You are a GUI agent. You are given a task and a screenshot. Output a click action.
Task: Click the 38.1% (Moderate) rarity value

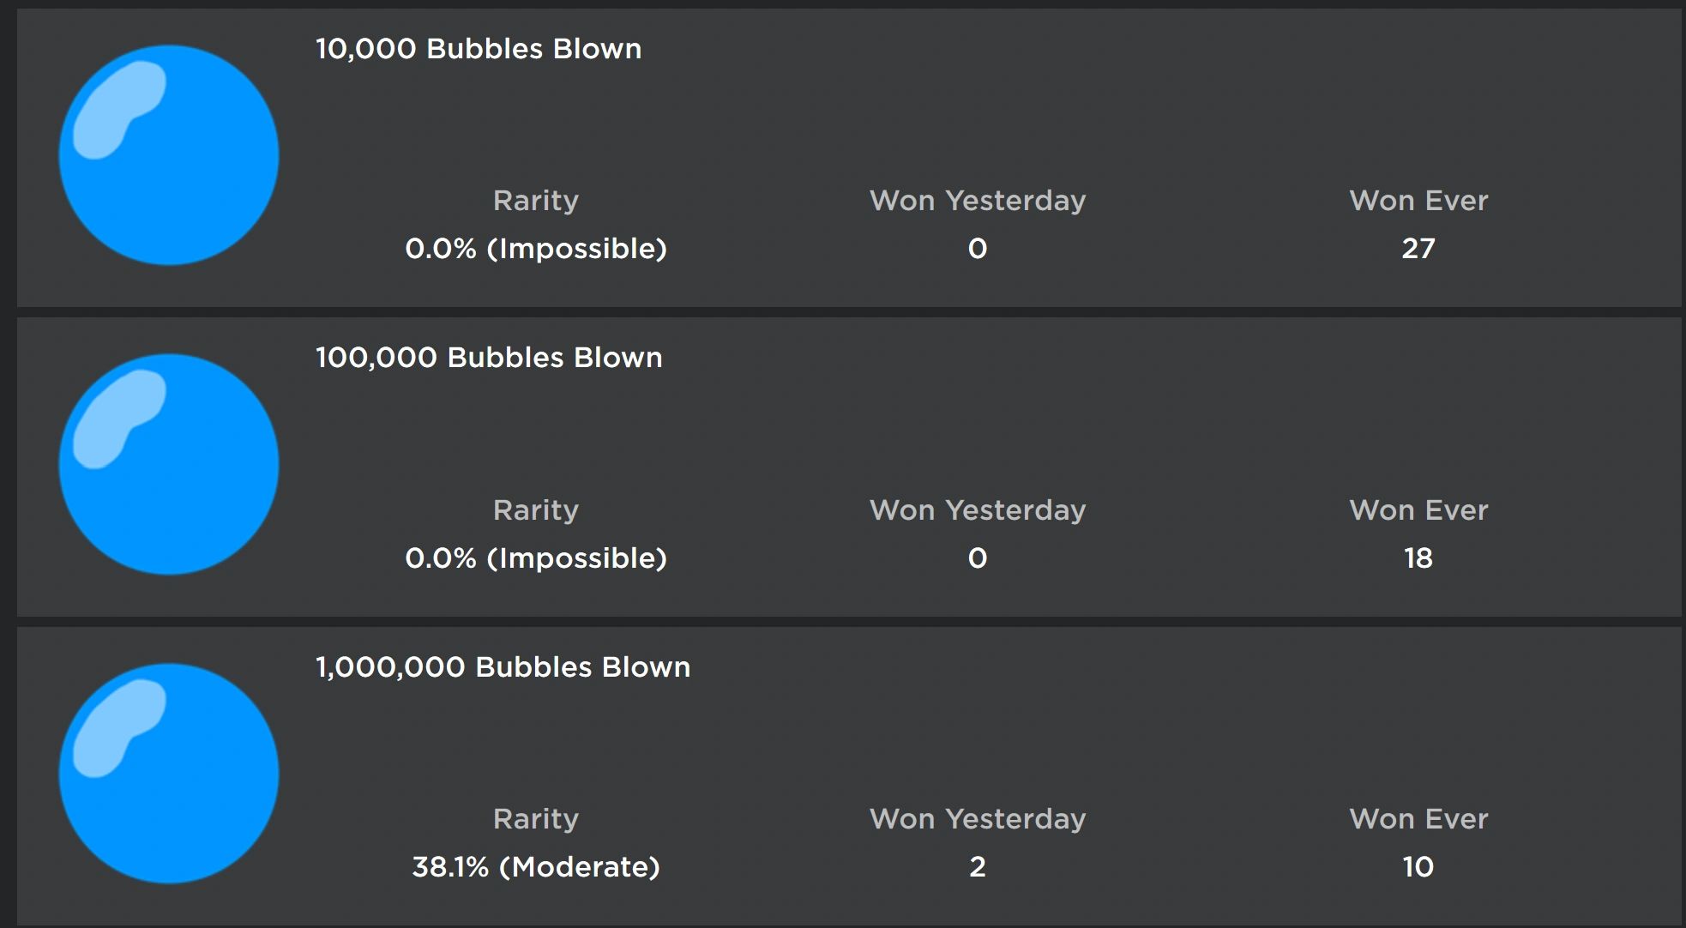coord(535,867)
